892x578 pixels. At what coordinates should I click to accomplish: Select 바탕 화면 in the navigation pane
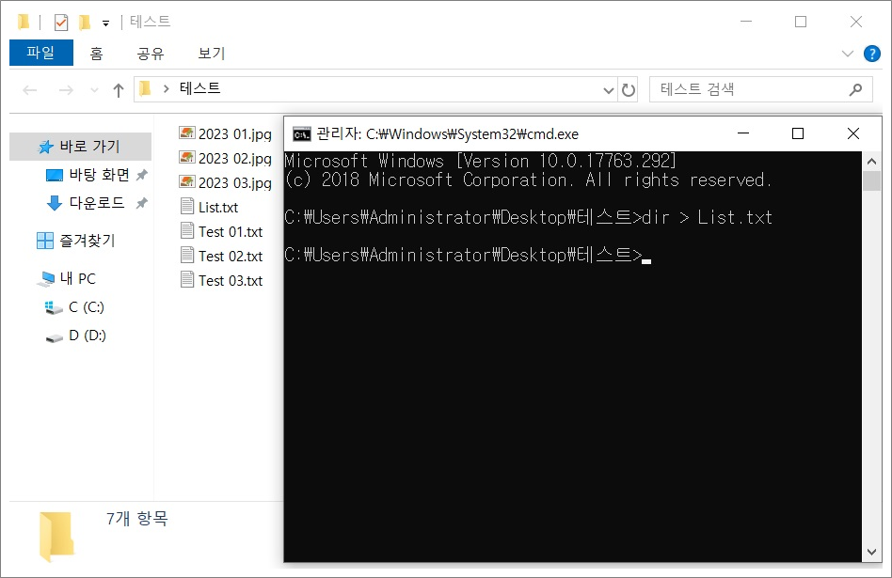click(x=97, y=175)
